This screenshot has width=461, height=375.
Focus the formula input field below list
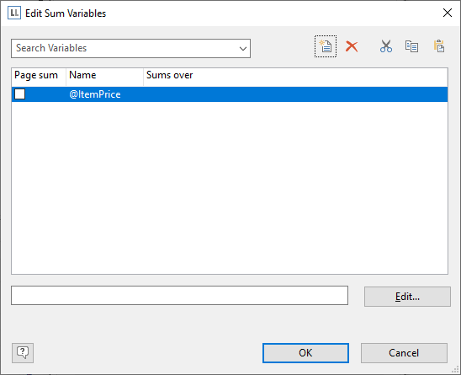[x=180, y=295]
